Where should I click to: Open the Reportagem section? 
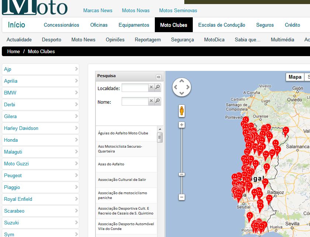(x=148, y=39)
